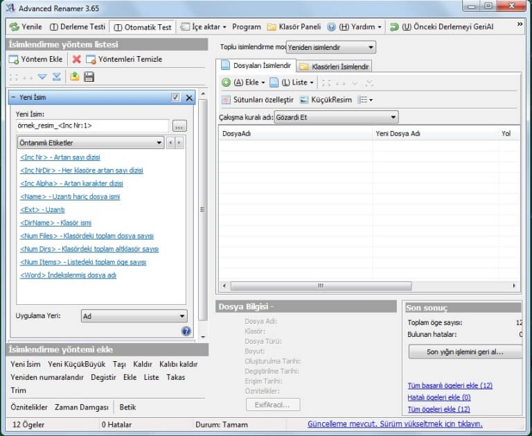
Task: Uncheck the Yeni İsim method checkbox
Action: click(x=175, y=98)
